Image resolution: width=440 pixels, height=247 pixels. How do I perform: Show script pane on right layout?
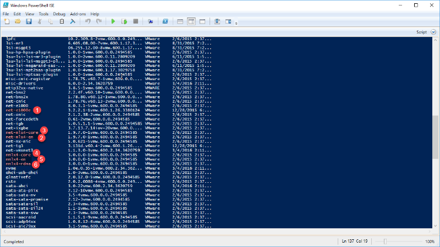pos(191,21)
